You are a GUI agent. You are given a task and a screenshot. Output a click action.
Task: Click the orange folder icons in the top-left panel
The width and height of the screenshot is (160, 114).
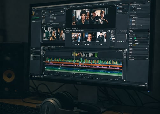[x=33, y=13]
